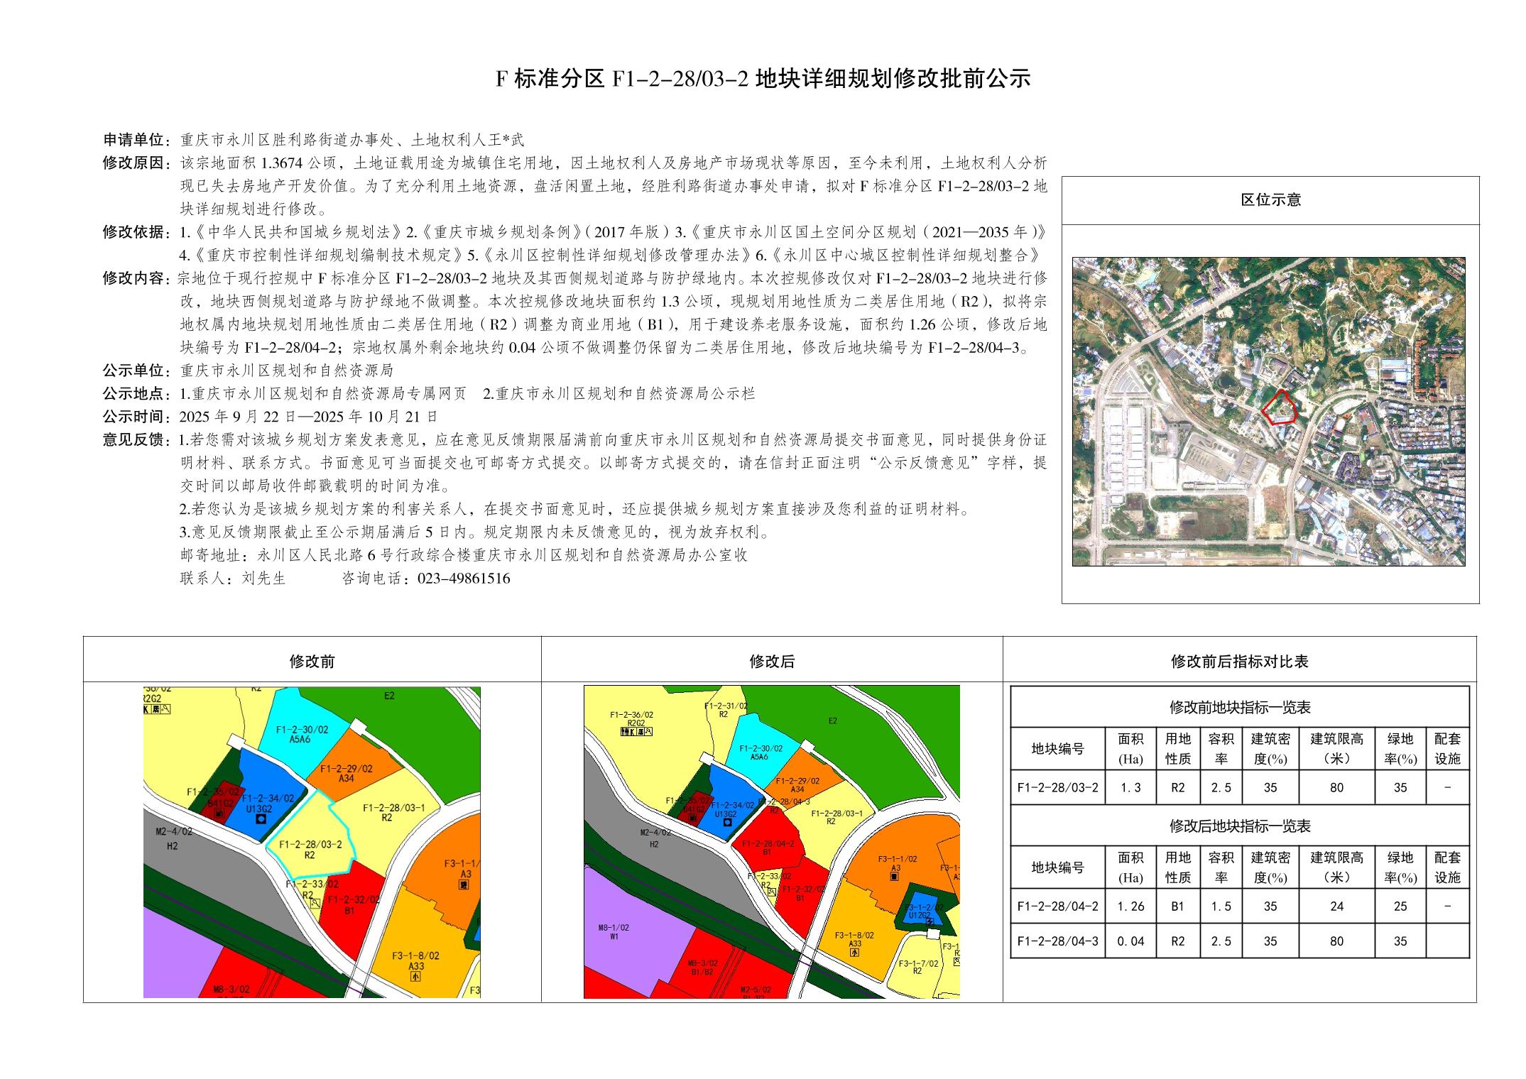Click school icon under A33 in after map
This screenshot has width=1526, height=1079.
tap(854, 953)
